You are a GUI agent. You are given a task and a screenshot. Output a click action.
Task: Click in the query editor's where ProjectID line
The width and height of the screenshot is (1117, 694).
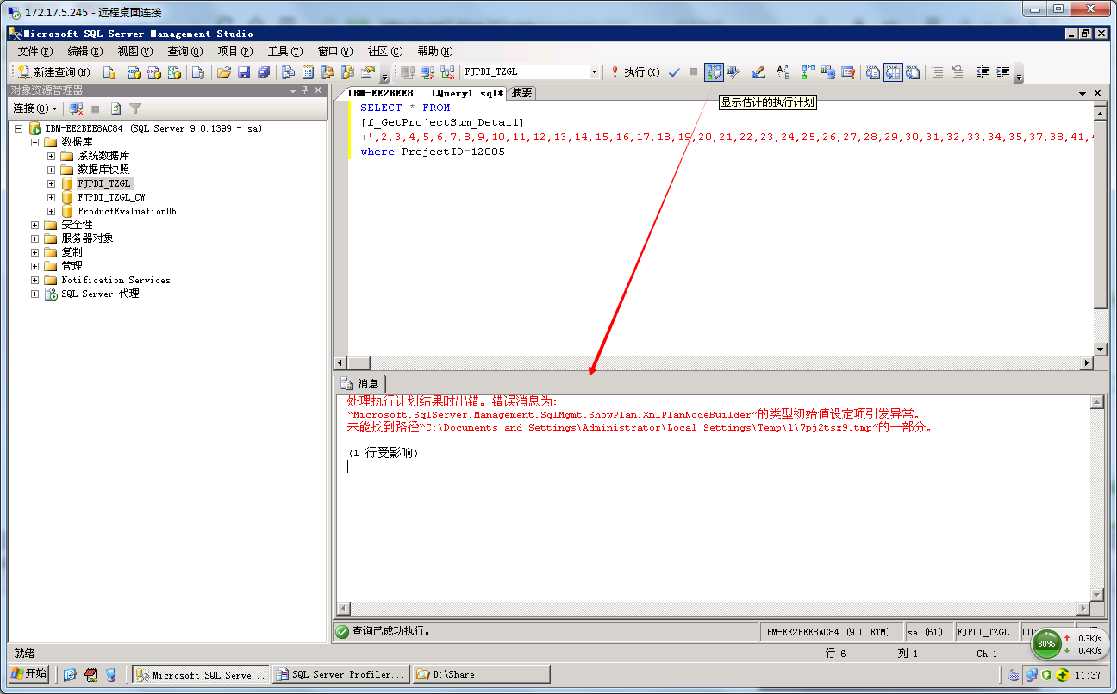pyautogui.click(x=433, y=152)
